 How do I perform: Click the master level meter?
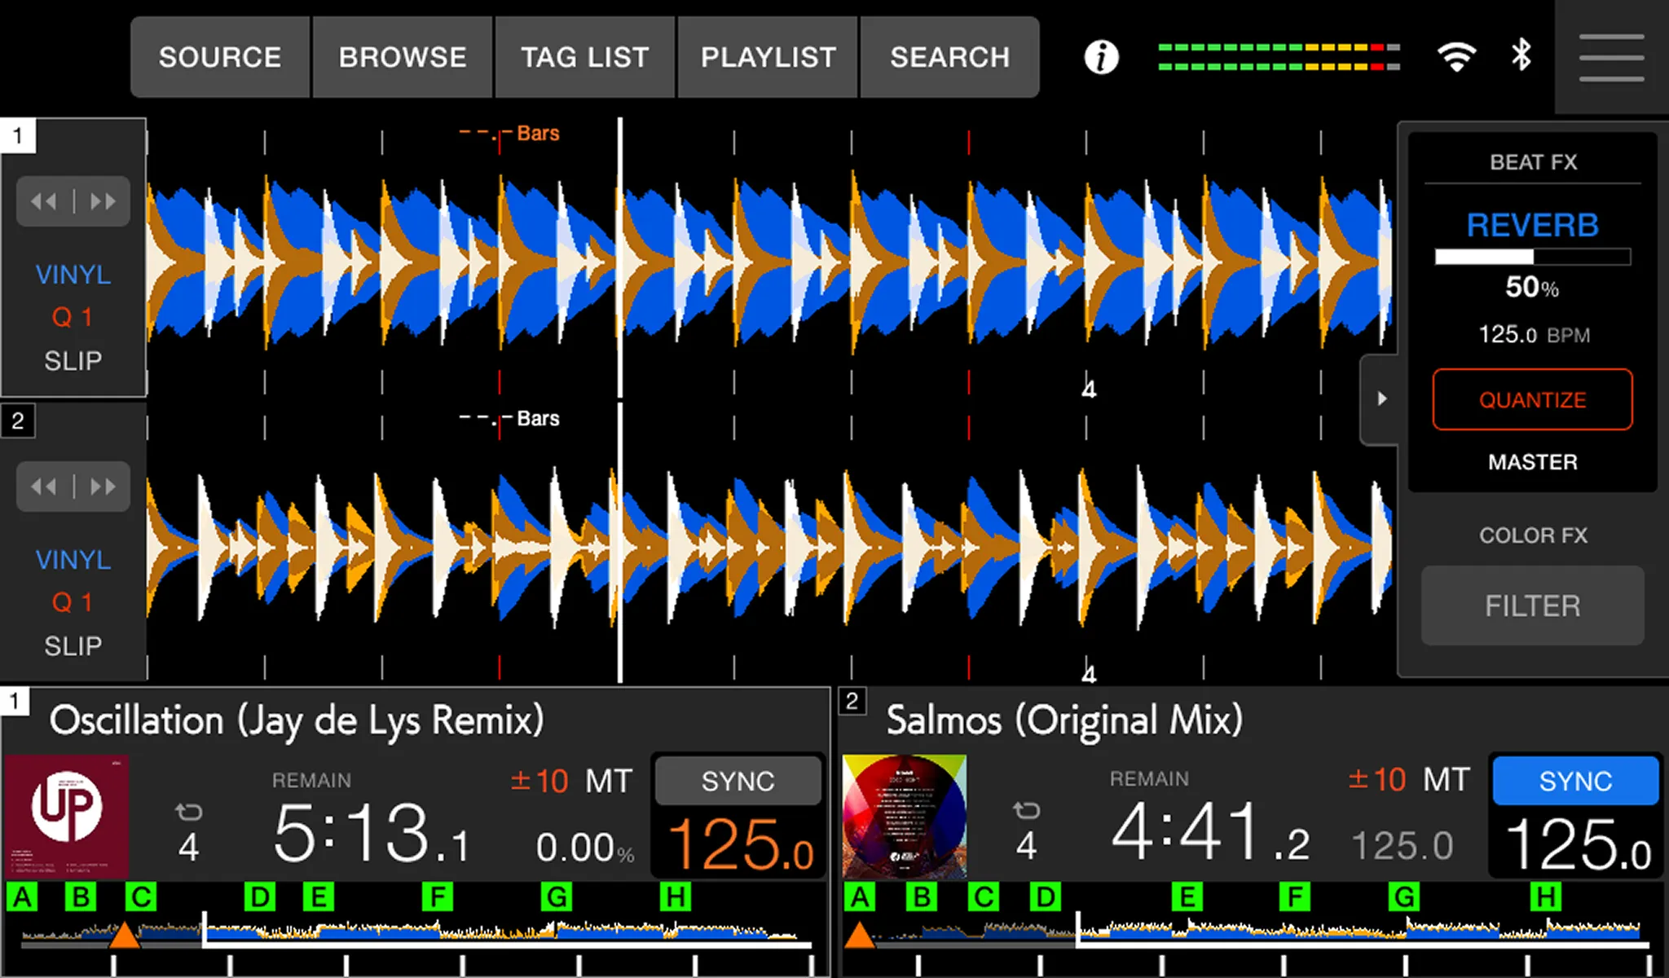click(x=1279, y=57)
